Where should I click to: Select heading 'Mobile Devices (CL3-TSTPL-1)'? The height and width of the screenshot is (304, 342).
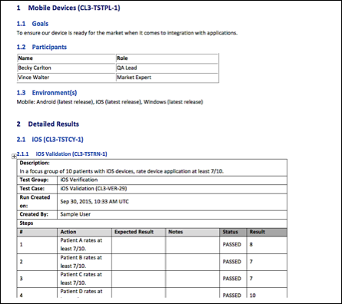point(74,8)
